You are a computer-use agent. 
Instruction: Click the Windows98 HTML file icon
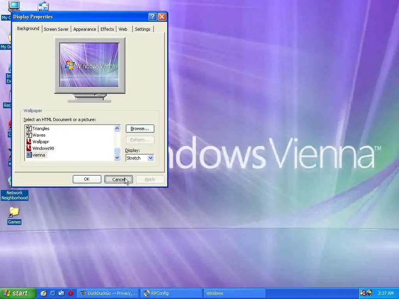tap(29, 148)
